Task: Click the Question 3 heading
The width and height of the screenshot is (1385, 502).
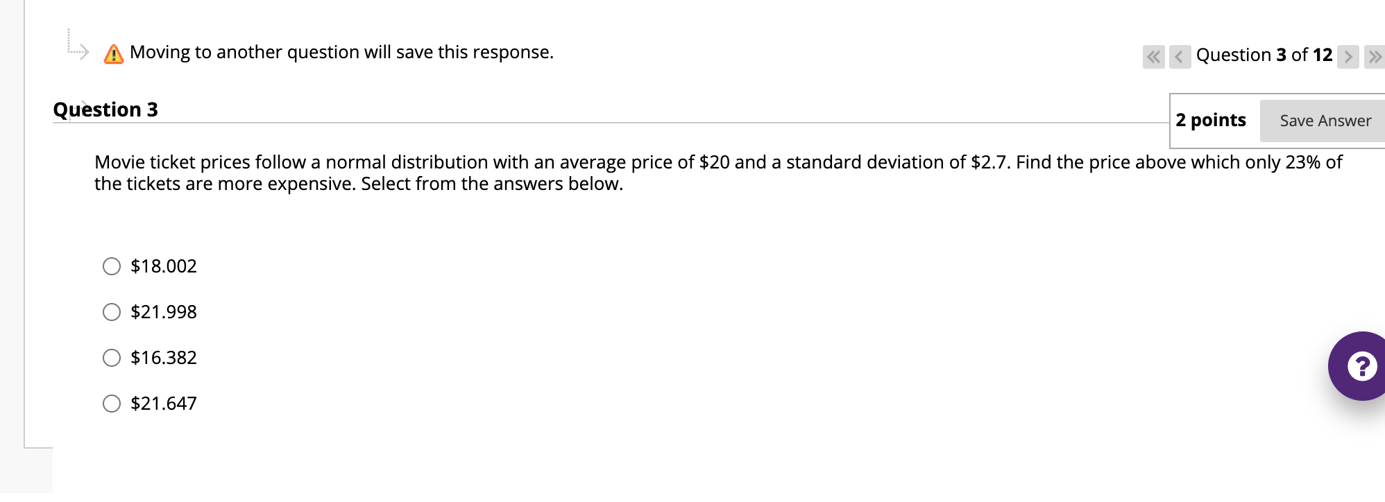Action: tap(105, 109)
